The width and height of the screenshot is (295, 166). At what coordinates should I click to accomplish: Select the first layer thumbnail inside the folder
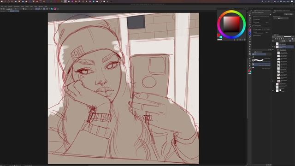click(x=278, y=53)
